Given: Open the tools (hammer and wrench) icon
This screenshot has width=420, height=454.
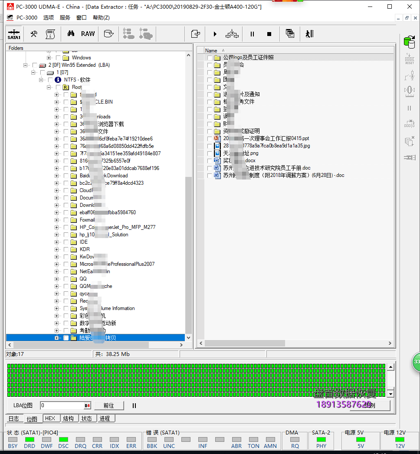Looking at the screenshot, I should [34, 34].
